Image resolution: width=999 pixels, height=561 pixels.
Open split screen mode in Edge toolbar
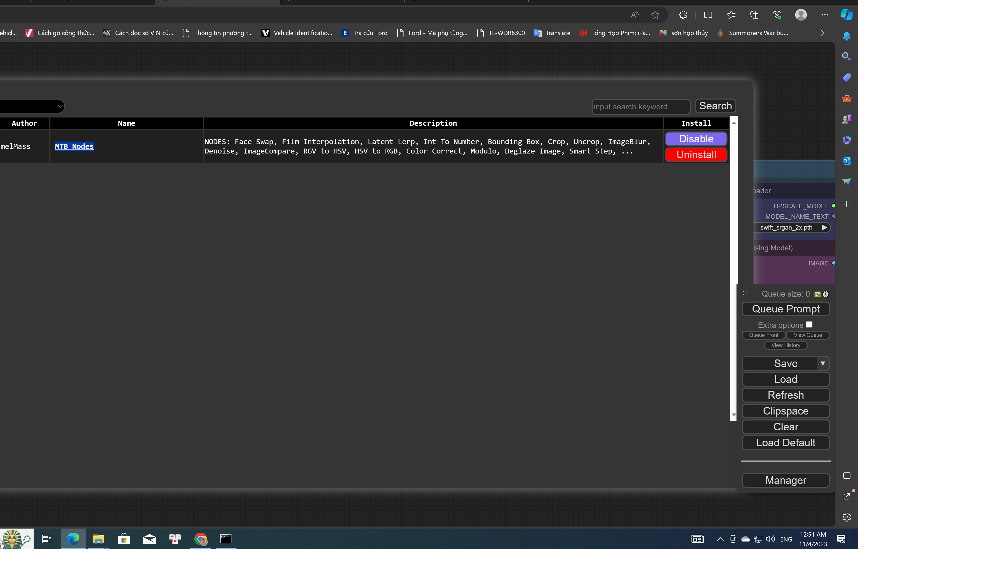[x=707, y=15]
